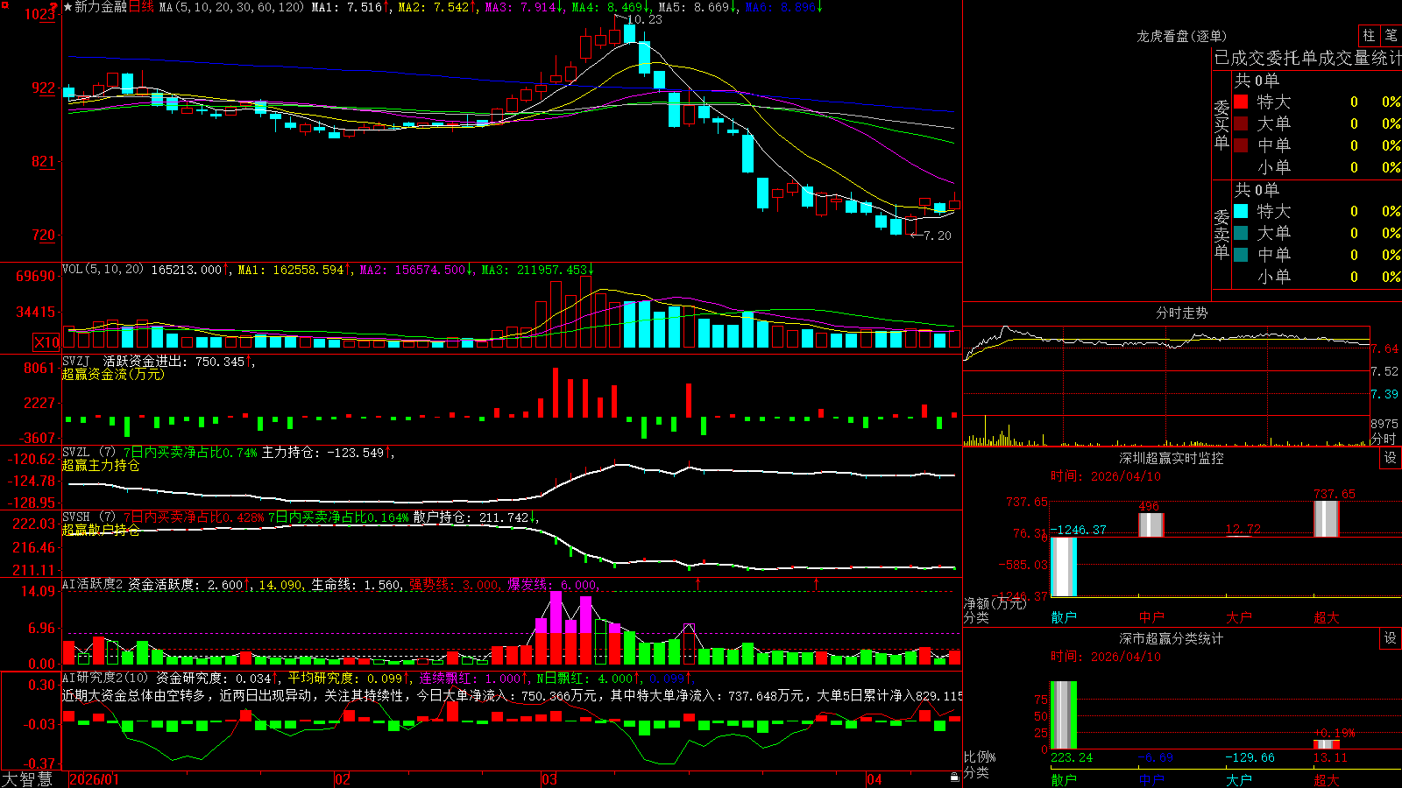The height and width of the screenshot is (788, 1402).
Task: Click the 分时 label beside the intraday volume
Action: click(1384, 439)
